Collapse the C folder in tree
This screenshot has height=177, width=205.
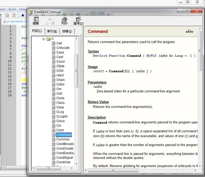44,39
